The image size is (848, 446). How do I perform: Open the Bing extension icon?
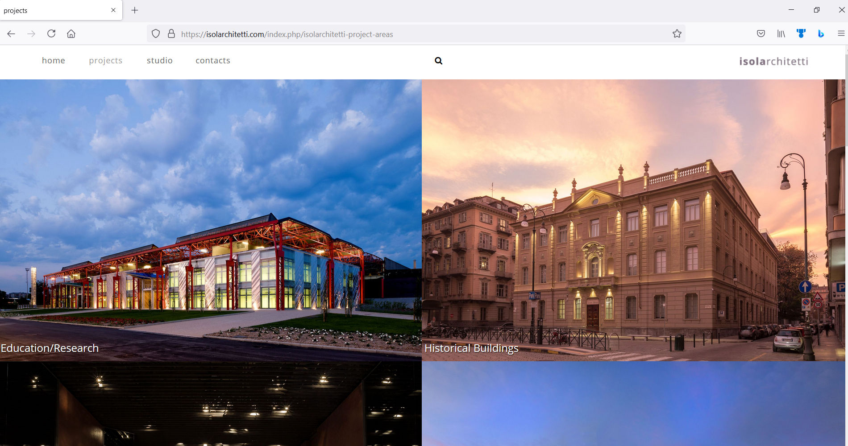820,34
